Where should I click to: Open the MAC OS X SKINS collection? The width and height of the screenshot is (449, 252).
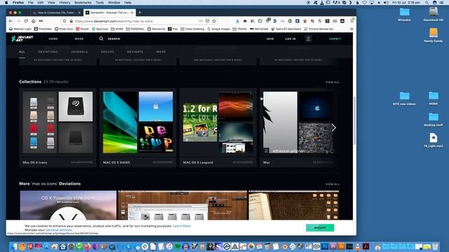138,127
